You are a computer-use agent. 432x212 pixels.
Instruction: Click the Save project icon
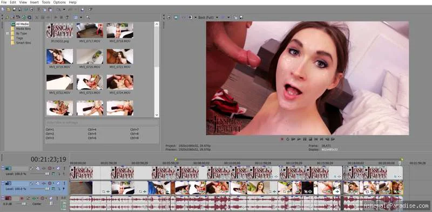pos(15,10)
